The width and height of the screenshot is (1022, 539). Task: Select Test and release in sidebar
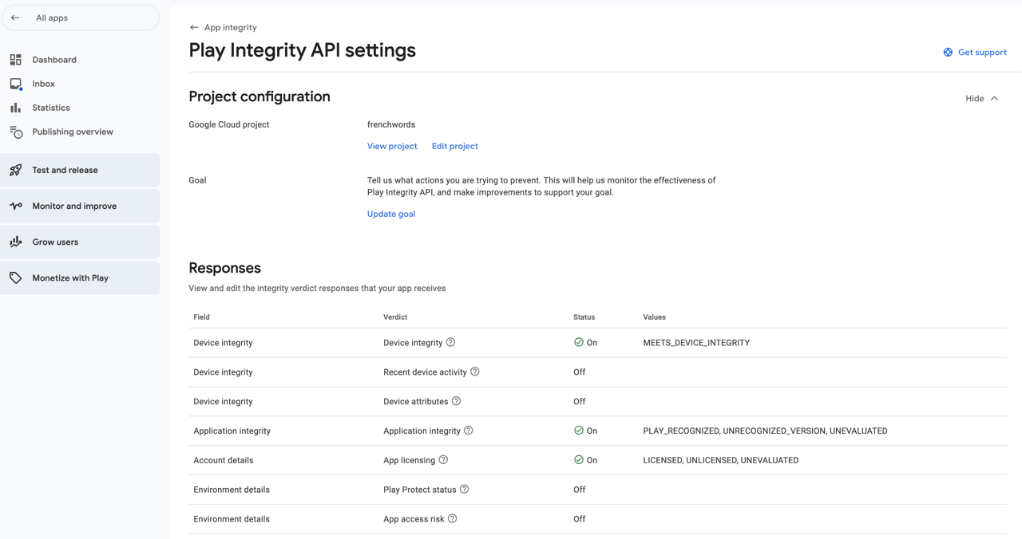(x=65, y=169)
